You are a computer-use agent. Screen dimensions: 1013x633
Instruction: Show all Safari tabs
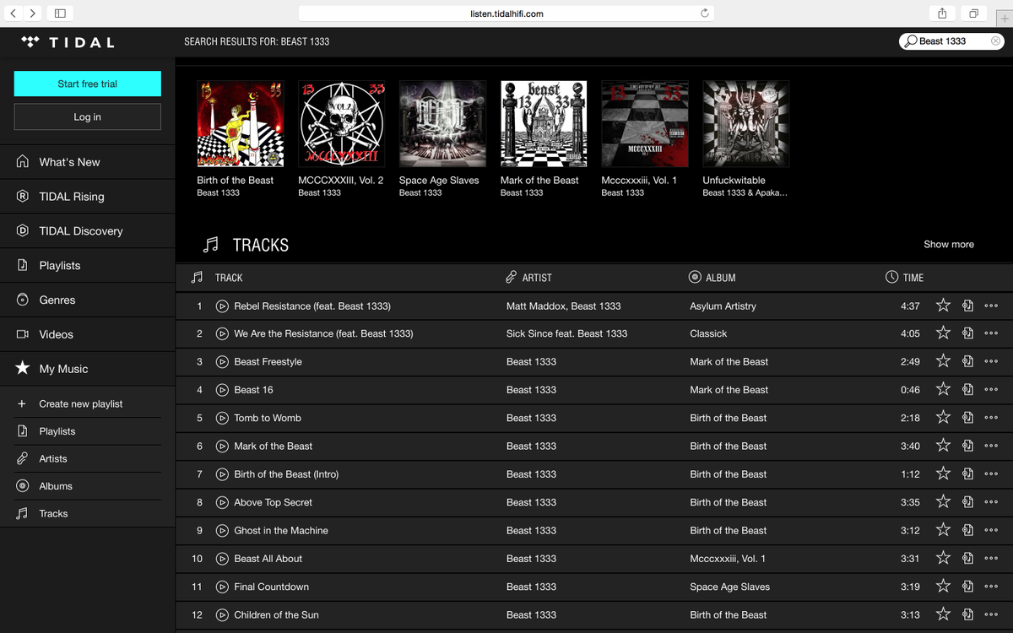(974, 14)
